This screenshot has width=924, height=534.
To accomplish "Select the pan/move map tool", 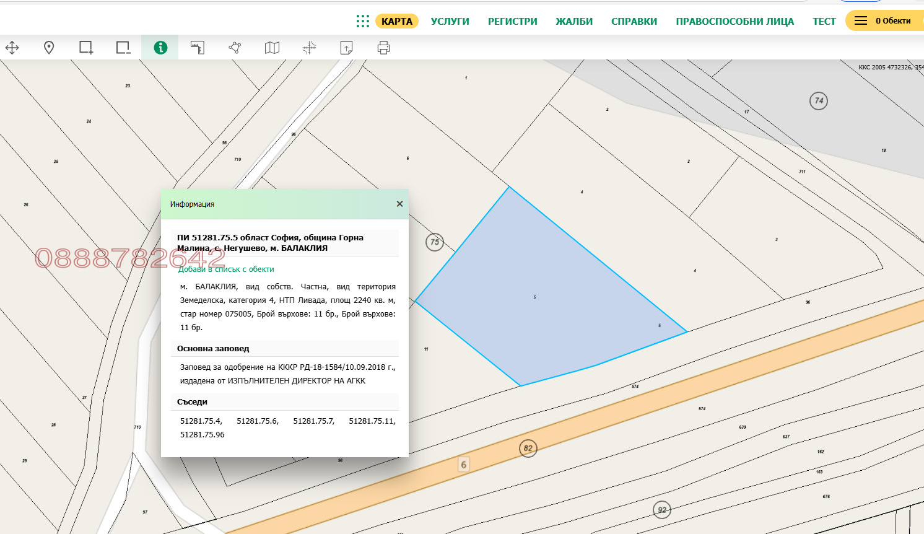I will click(12, 48).
